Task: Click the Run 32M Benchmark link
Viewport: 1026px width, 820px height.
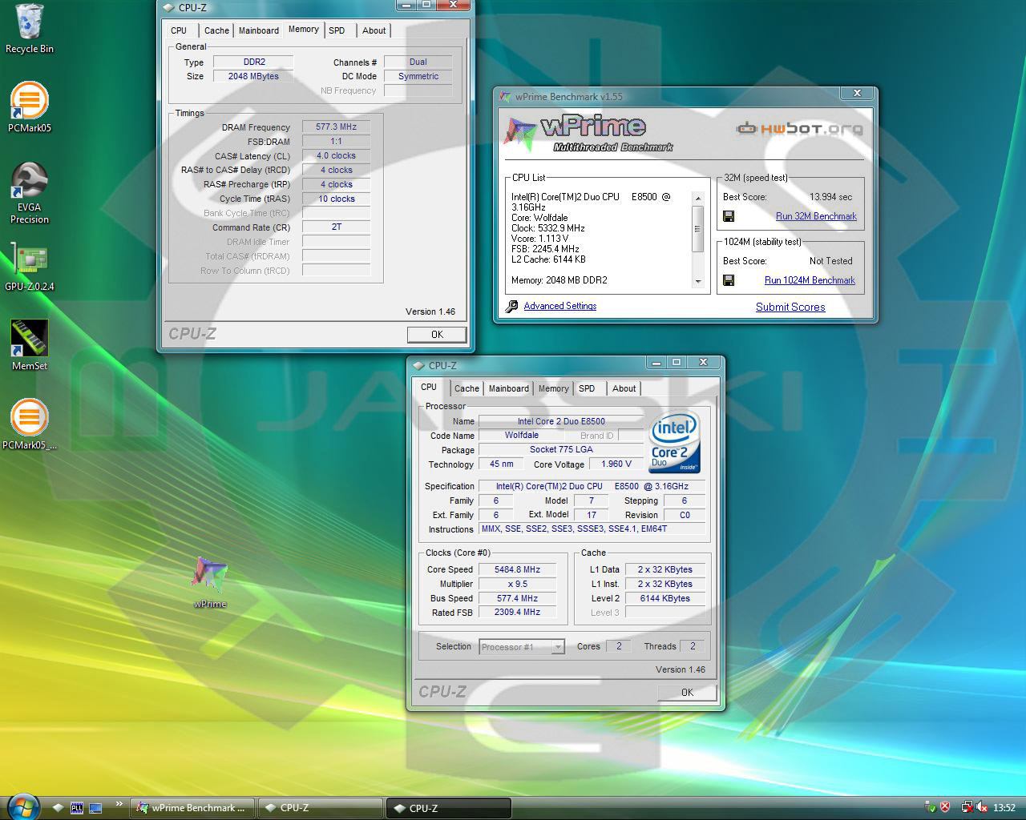Action: coord(816,216)
